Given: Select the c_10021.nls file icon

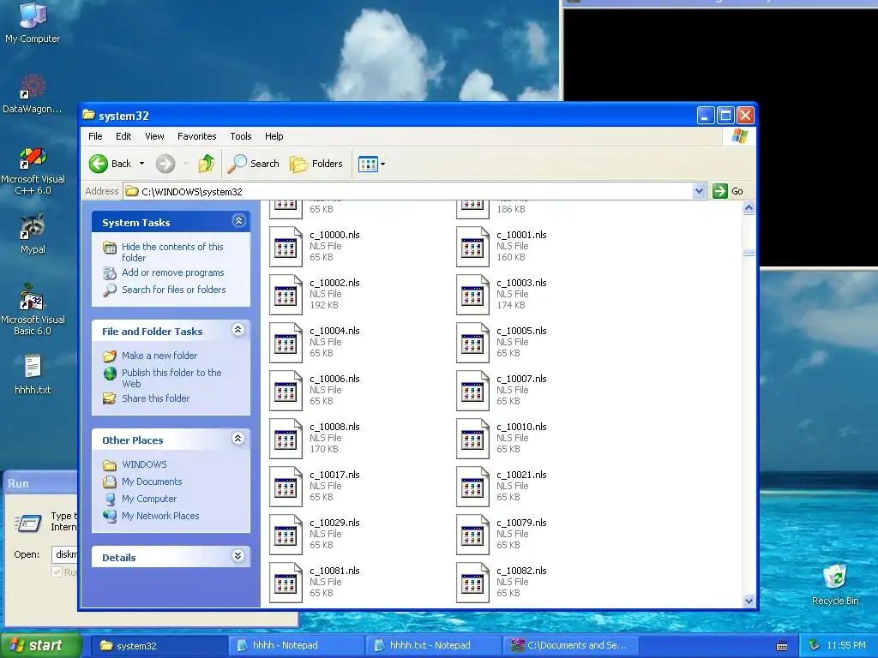Looking at the screenshot, I should [472, 488].
